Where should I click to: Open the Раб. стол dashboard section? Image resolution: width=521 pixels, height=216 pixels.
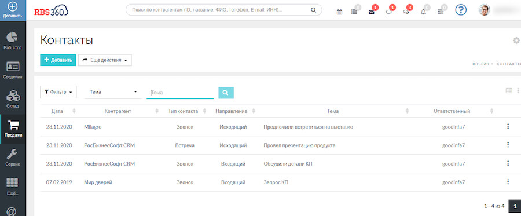(x=13, y=40)
